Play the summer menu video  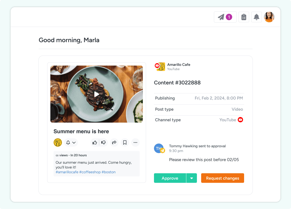click(x=96, y=94)
